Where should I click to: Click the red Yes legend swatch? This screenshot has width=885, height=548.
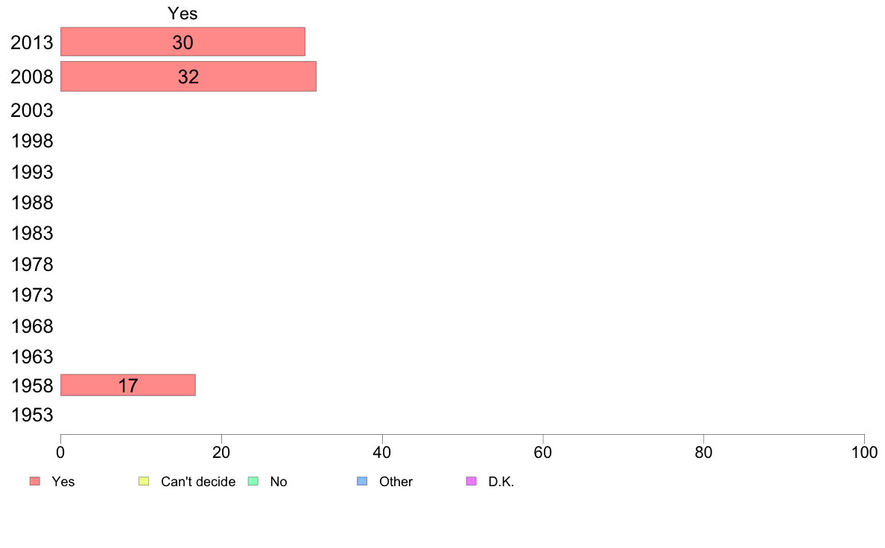coord(34,482)
